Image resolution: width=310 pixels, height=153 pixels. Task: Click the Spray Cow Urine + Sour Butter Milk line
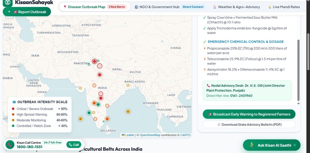[242, 20]
